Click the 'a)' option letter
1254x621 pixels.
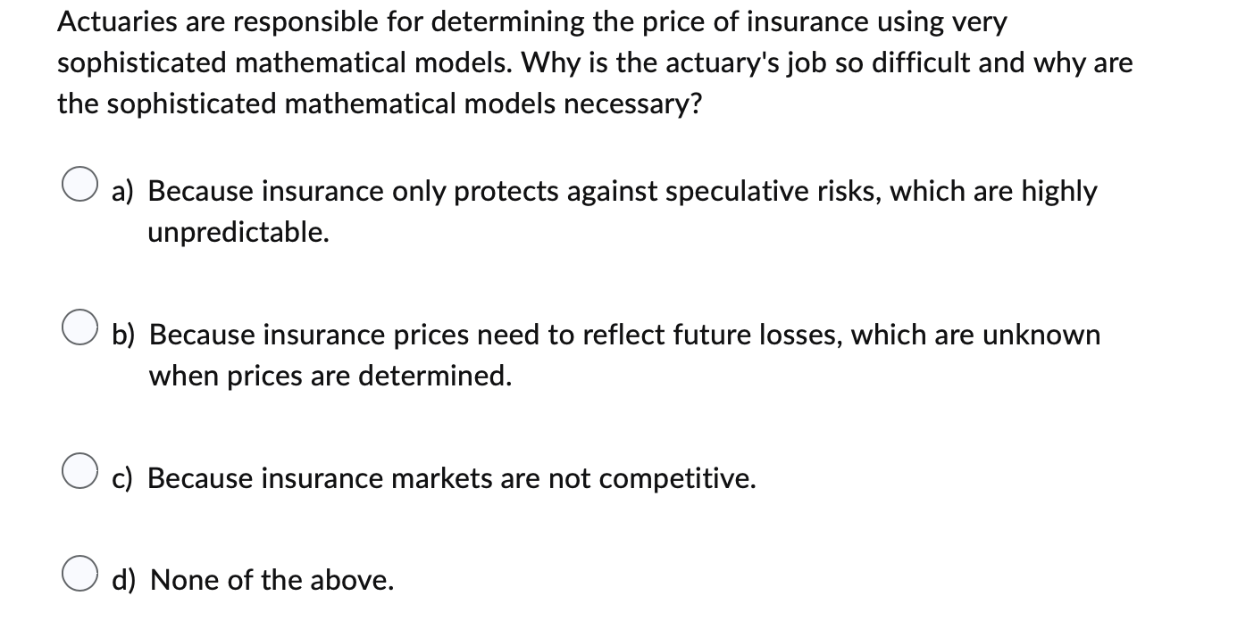124,192
